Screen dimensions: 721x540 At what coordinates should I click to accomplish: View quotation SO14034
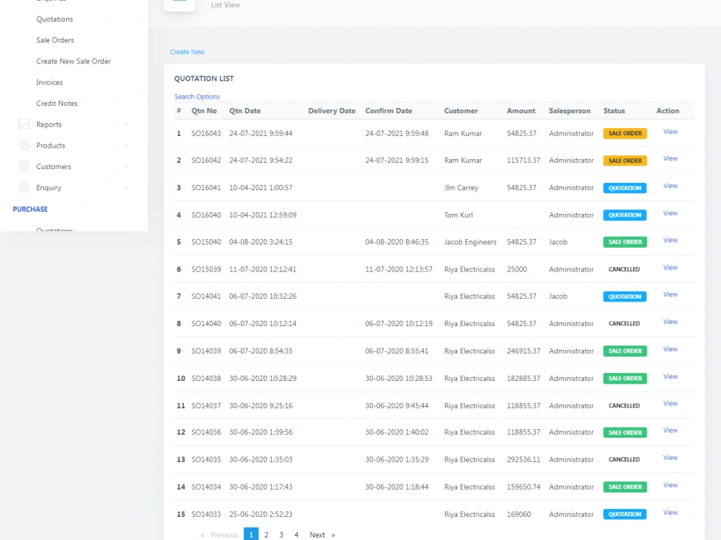[670, 485]
